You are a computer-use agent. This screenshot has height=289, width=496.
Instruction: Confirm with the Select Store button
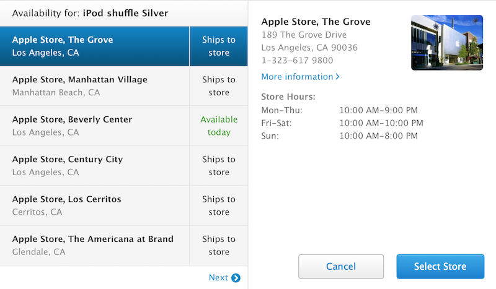point(440,267)
